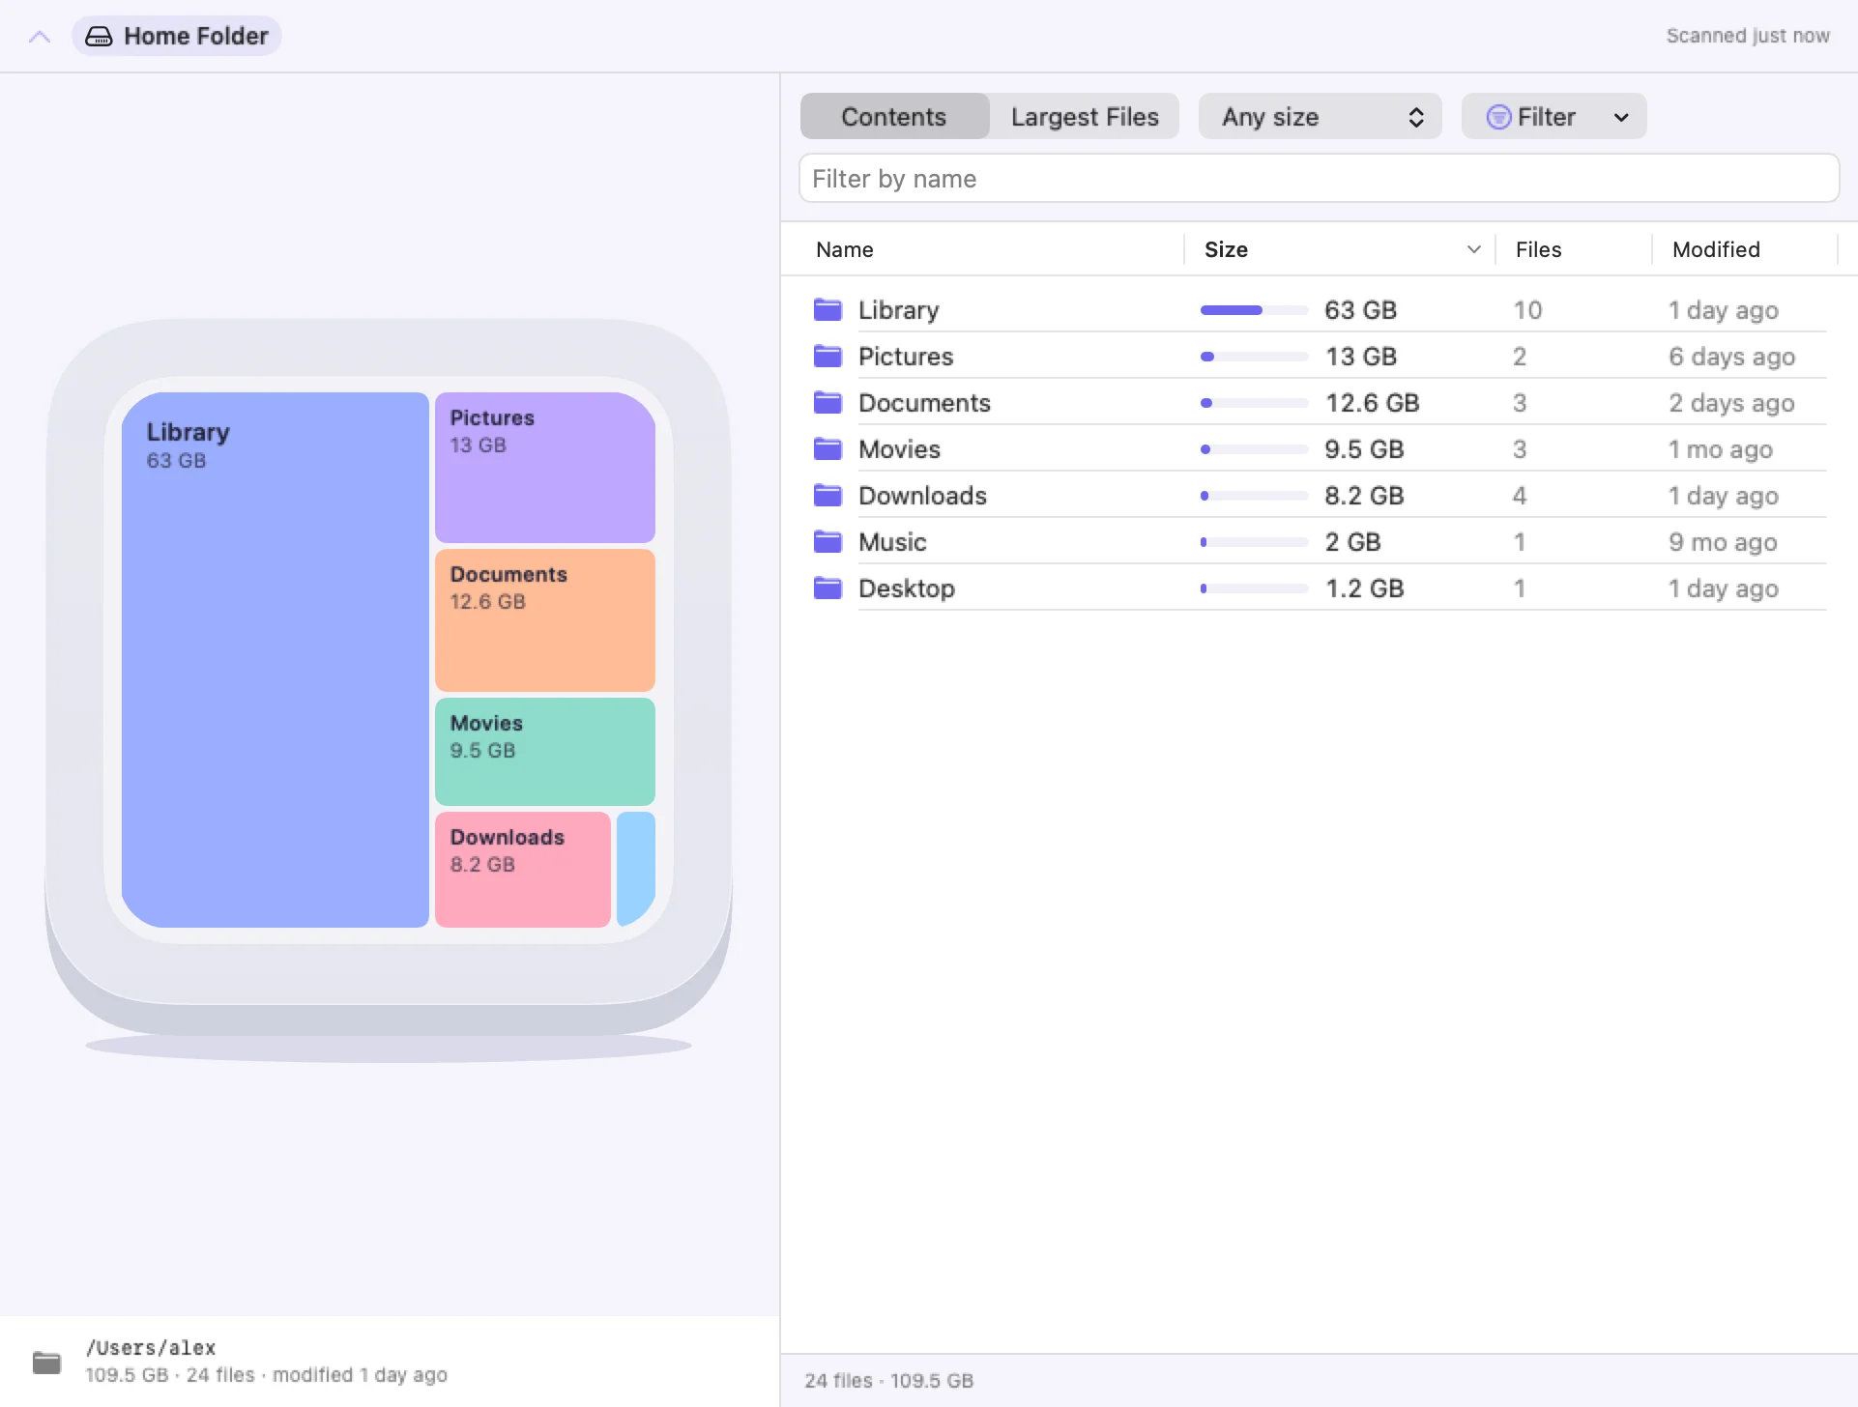Image resolution: width=1858 pixels, height=1407 pixels.
Task: Select the Movies block in treemap
Action: click(545, 752)
